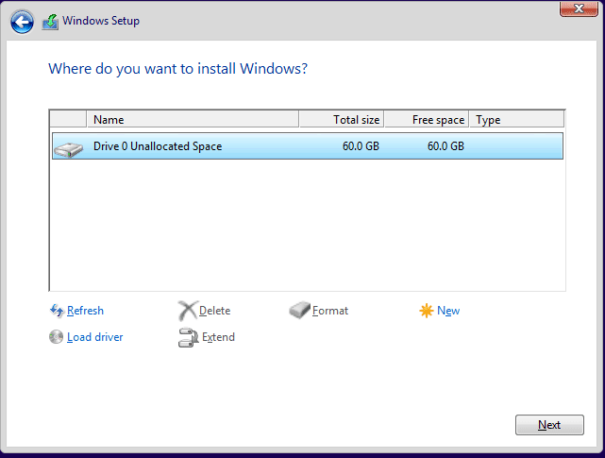Click the Refresh link
The height and width of the screenshot is (458, 605).
click(86, 311)
